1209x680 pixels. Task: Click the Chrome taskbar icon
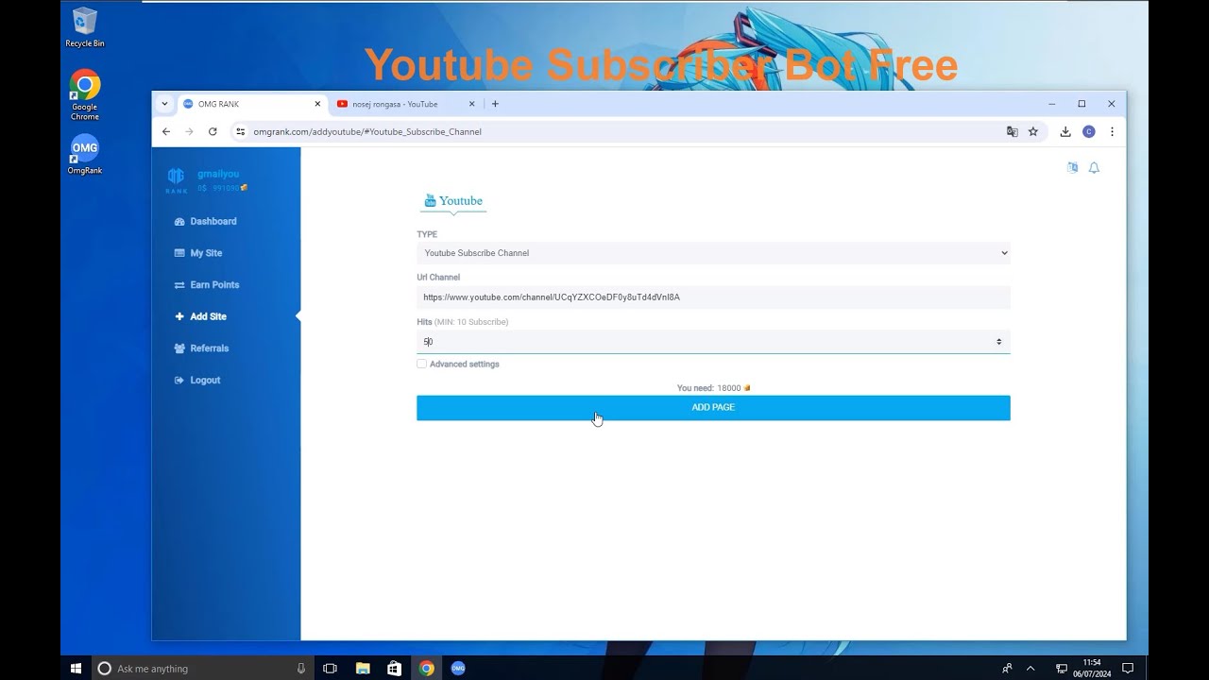tap(427, 669)
